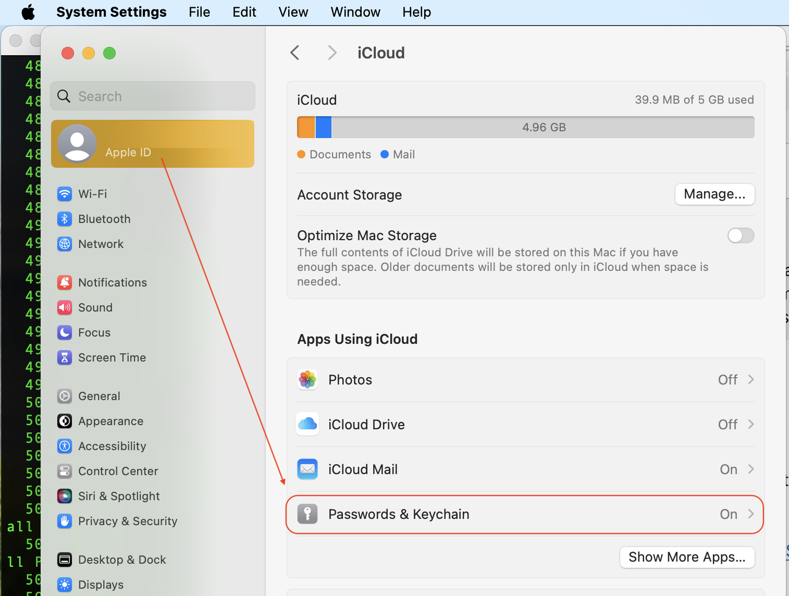Viewport: 789px width, 596px height.
Task: Click the Apple ID avatar
Action: click(77, 144)
